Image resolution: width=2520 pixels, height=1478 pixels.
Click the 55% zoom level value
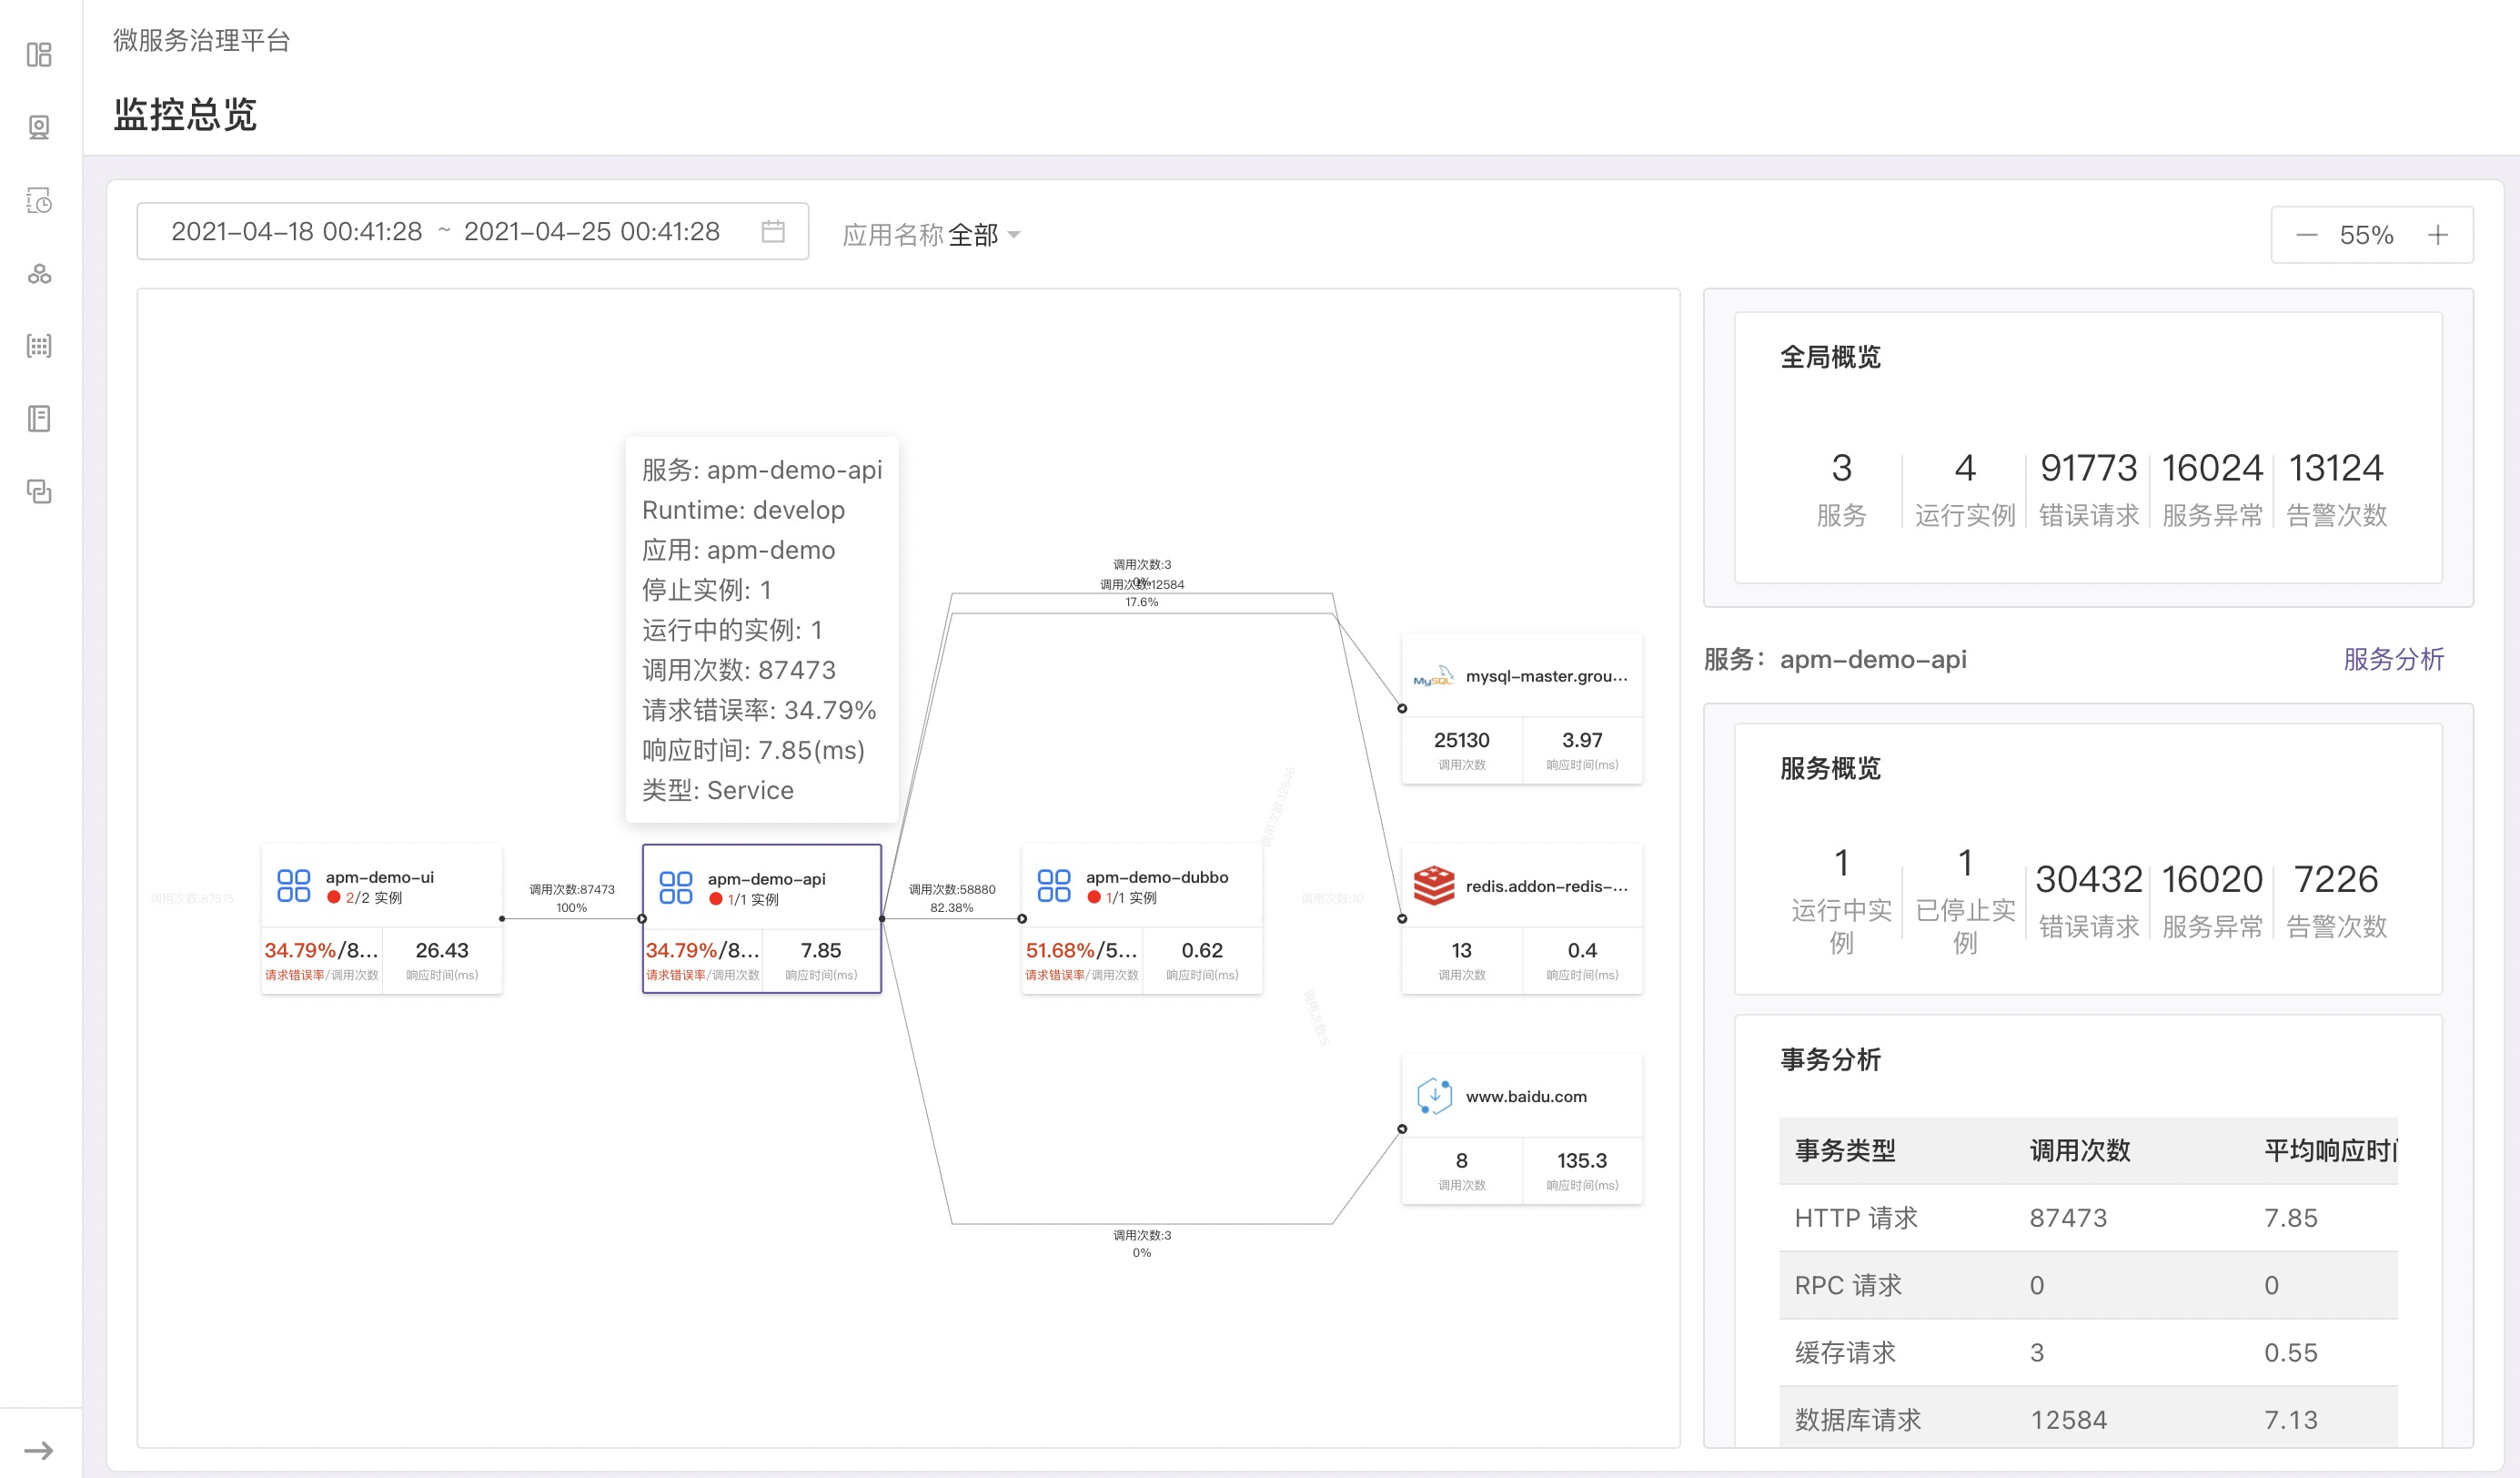2367,235
